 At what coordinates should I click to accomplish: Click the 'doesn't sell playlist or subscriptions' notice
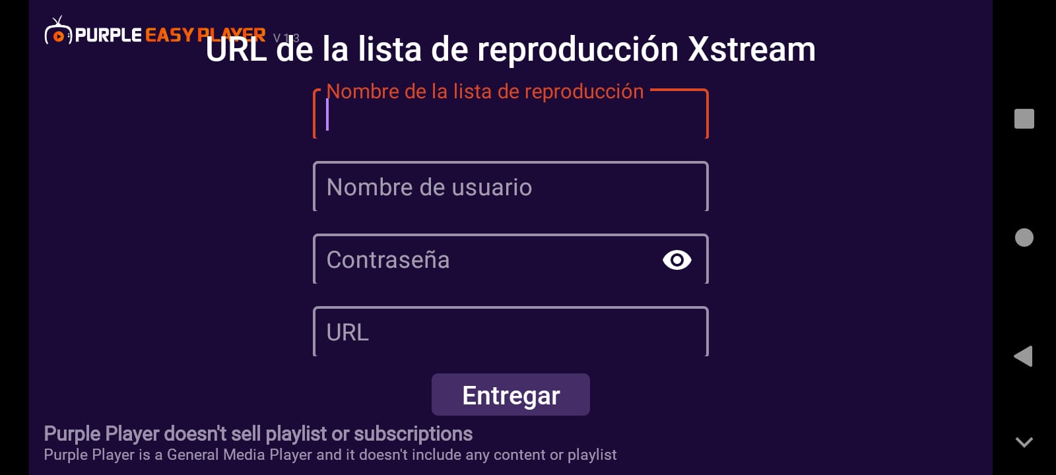(x=258, y=433)
